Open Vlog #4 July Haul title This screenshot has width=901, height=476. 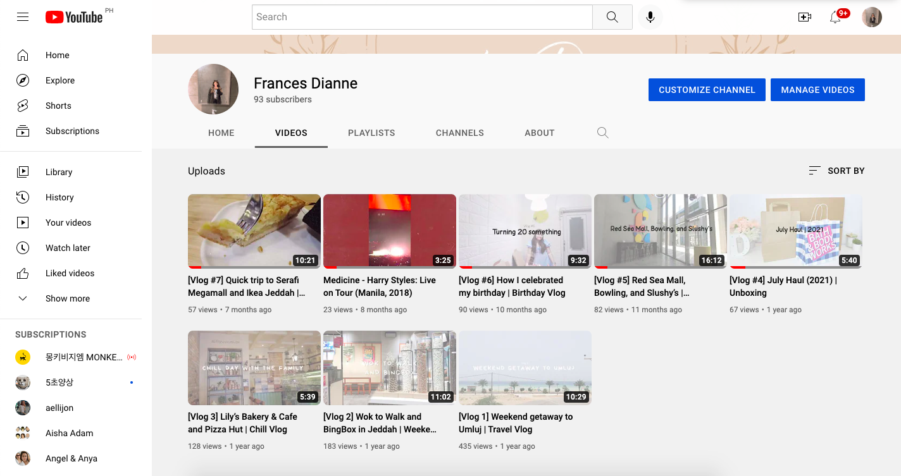coord(783,286)
